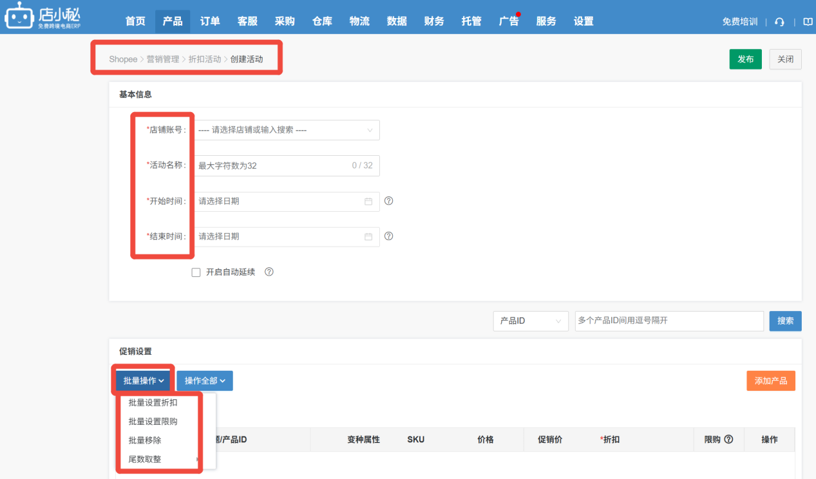
Task: Open the headset customer support icon
Action: tap(779, 22)
